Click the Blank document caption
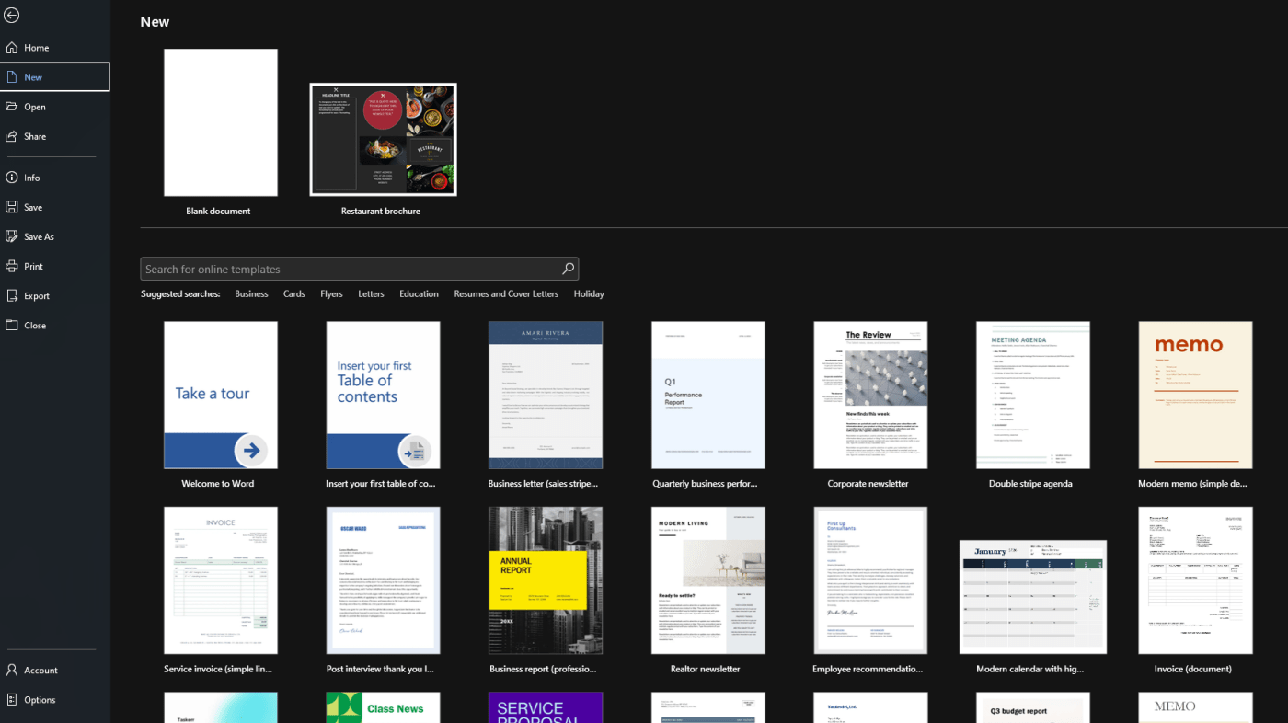Viewport: 1288px width, 723px height. coord(218,212)
